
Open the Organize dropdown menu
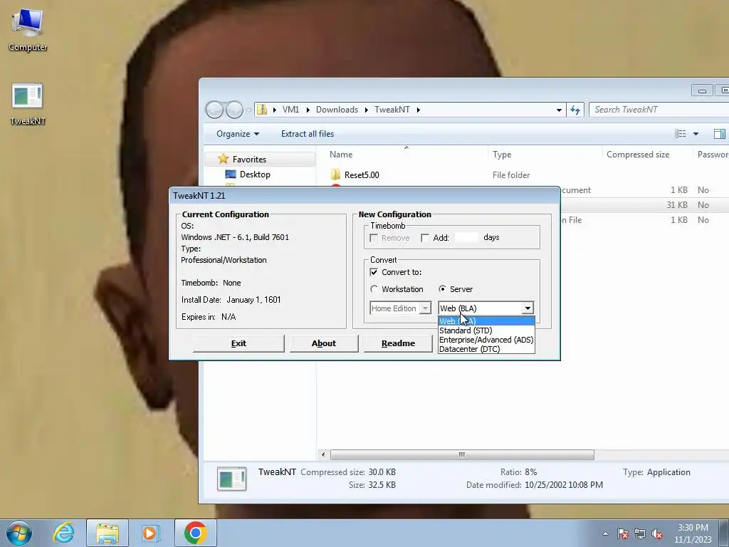238,134
